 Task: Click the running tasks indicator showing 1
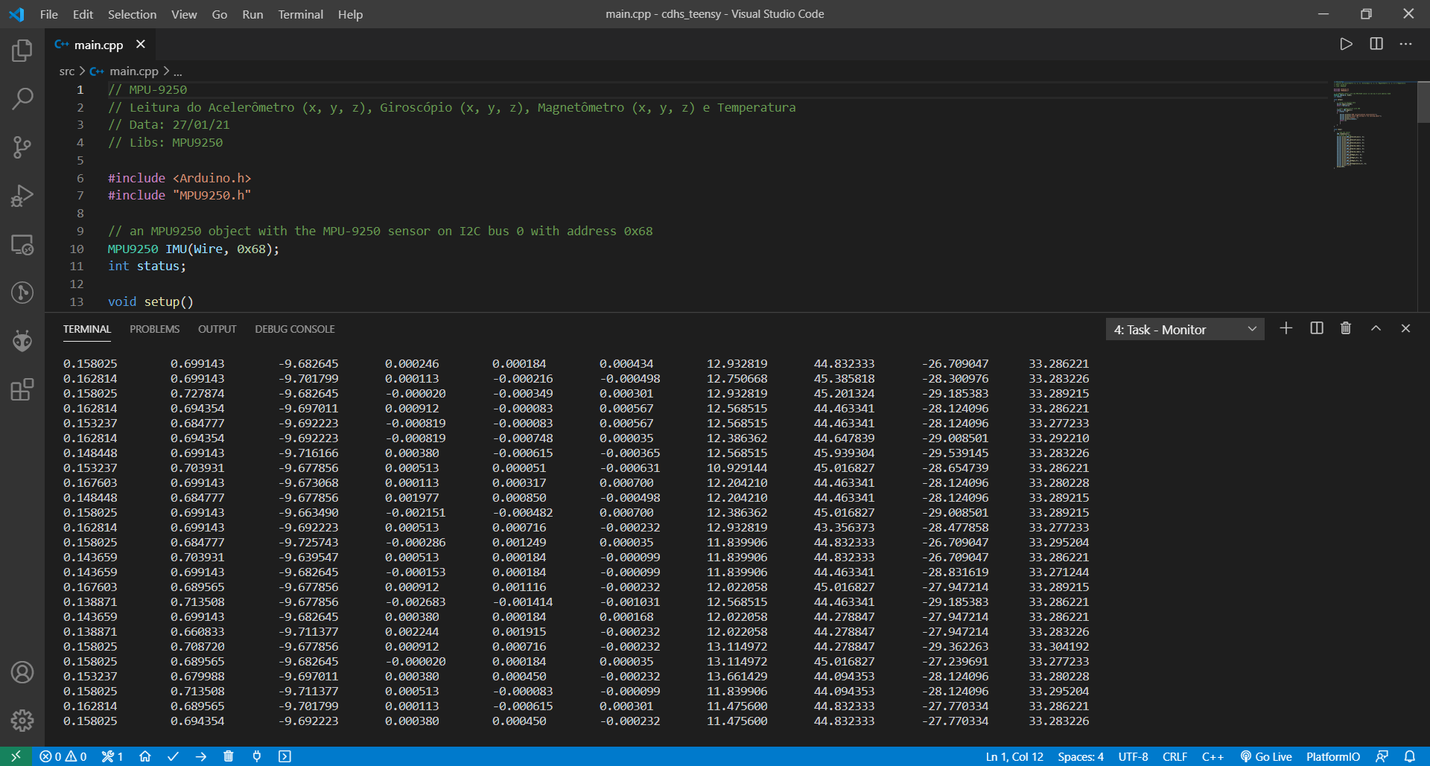112,756
